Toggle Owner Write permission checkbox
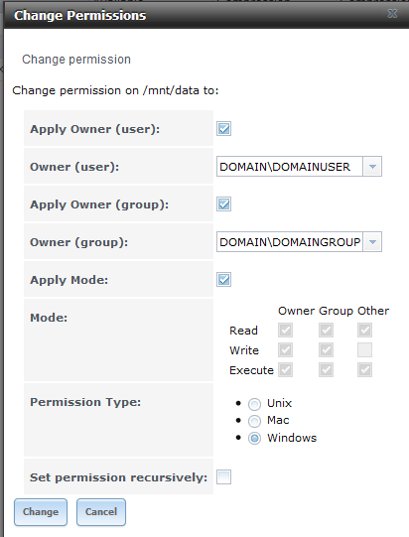Viewport: 409px width, 537px height. [x=285, y=350]
